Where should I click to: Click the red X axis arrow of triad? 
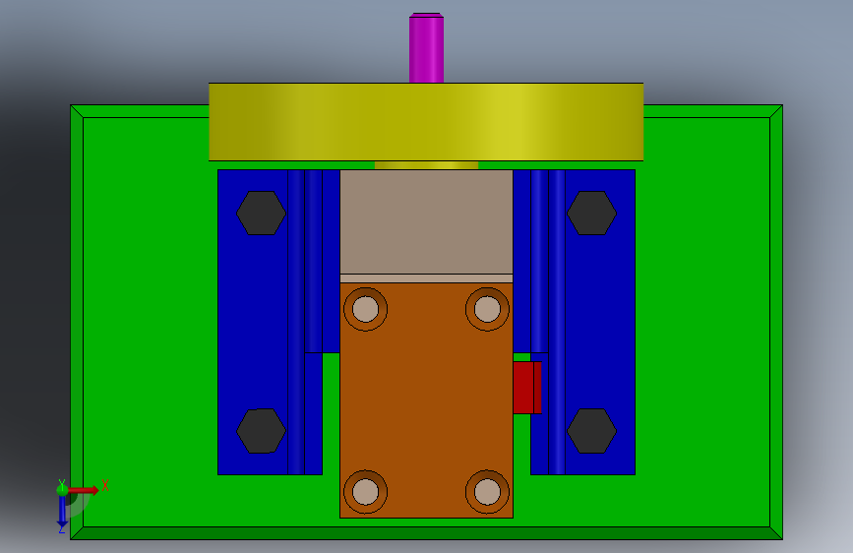pos(85,490)
